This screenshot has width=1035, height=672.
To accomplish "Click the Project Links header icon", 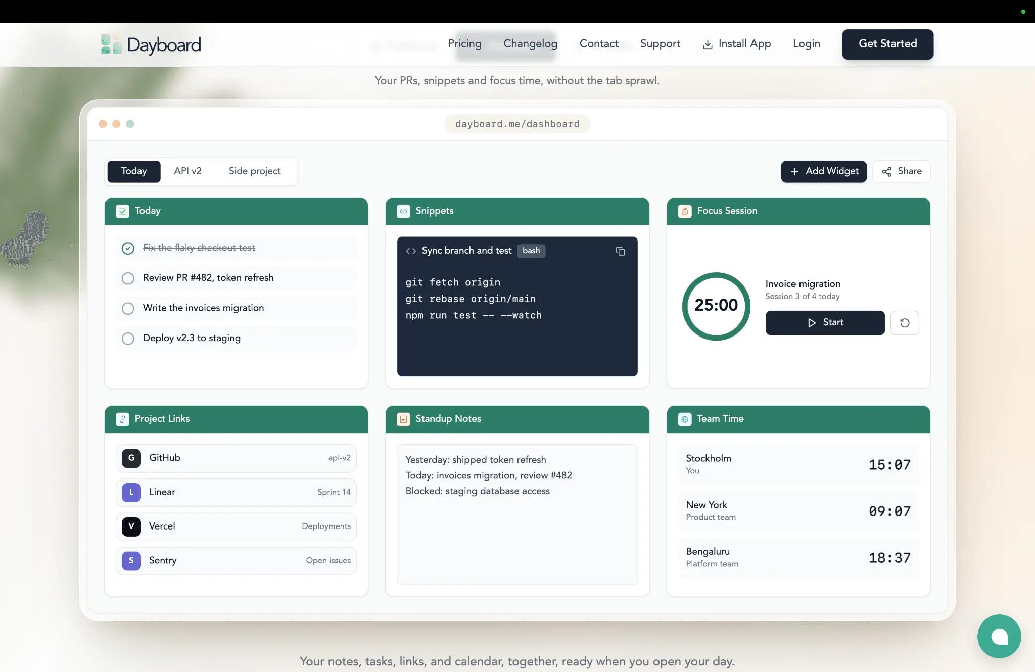I will tap(122, 419).
